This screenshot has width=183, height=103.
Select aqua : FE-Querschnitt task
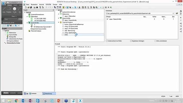[x=71, y=29]
